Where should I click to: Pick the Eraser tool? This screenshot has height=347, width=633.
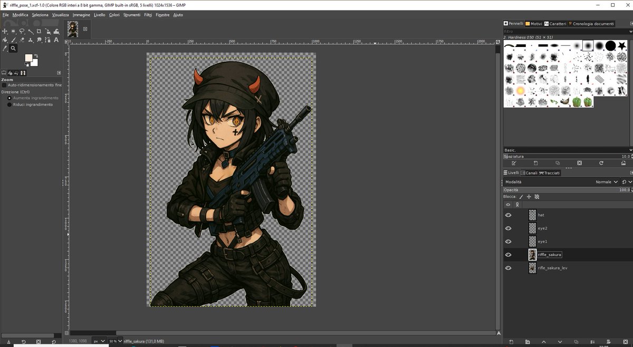tap(22, 40)
